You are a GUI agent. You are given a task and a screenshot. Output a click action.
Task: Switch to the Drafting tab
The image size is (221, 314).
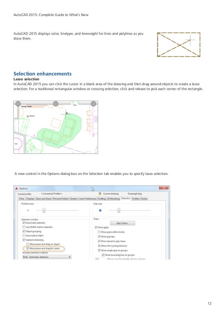coord(102,199)
